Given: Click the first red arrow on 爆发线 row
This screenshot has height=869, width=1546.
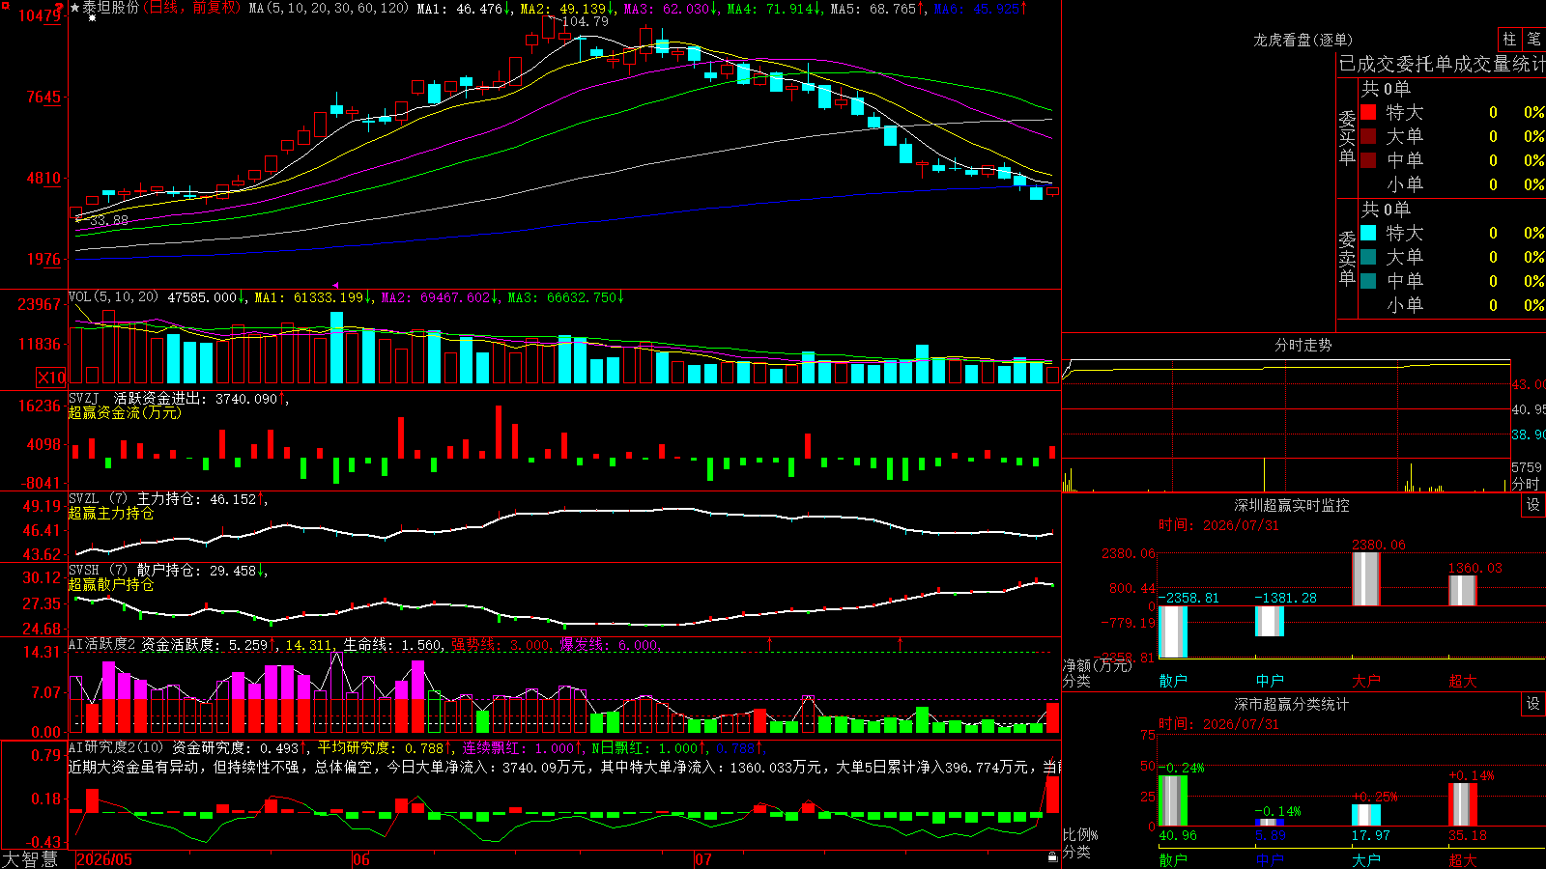Looking at the screenshot, I should [770, 642].
